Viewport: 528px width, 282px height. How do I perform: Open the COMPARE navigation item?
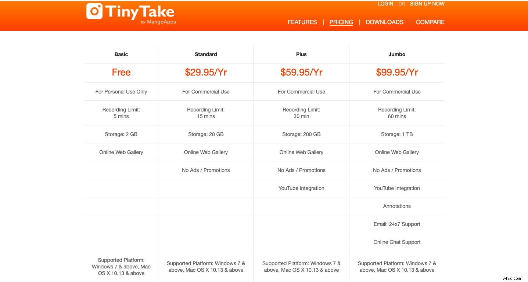430,22
